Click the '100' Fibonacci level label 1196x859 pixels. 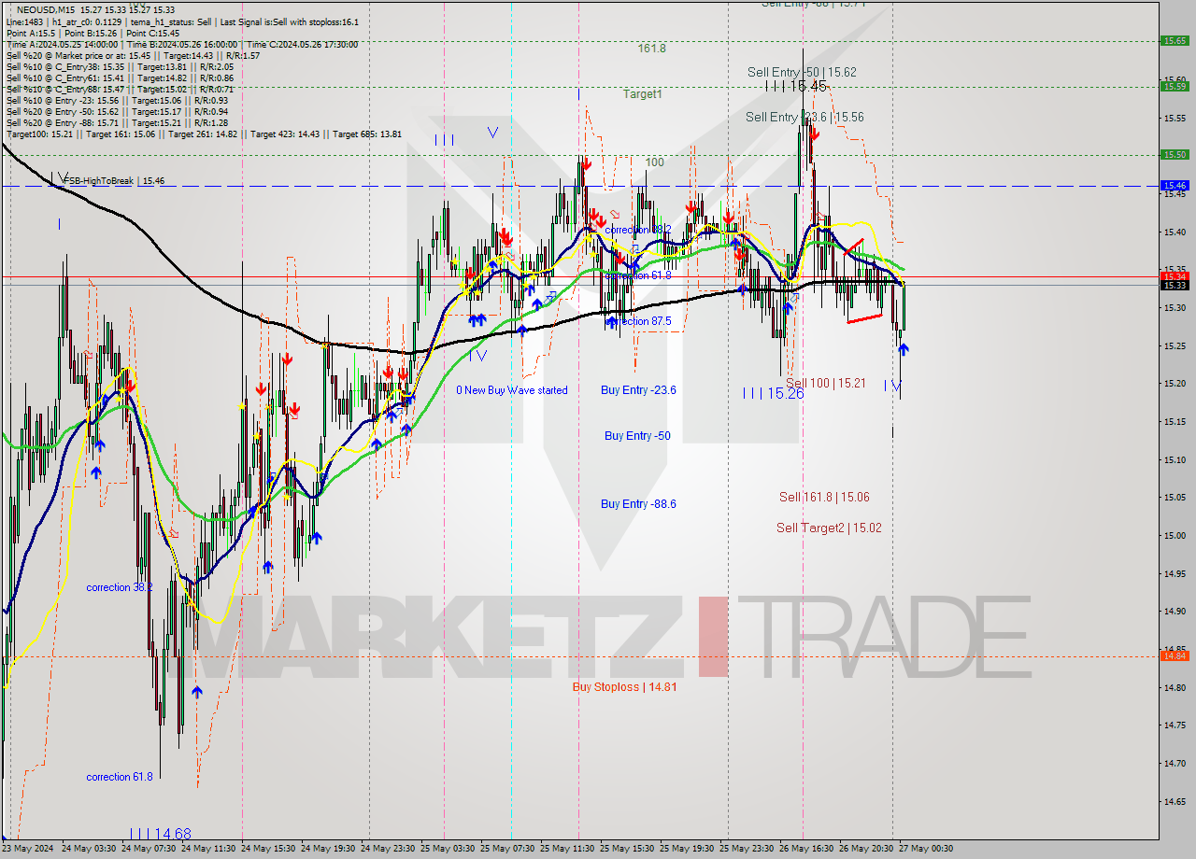(654, 162)
